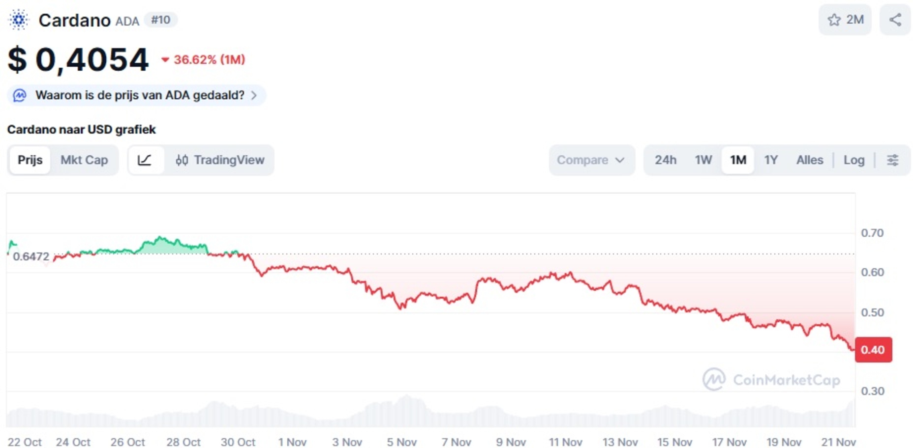
Task: Select the line chart icon
Action: (x=146, y=160)
